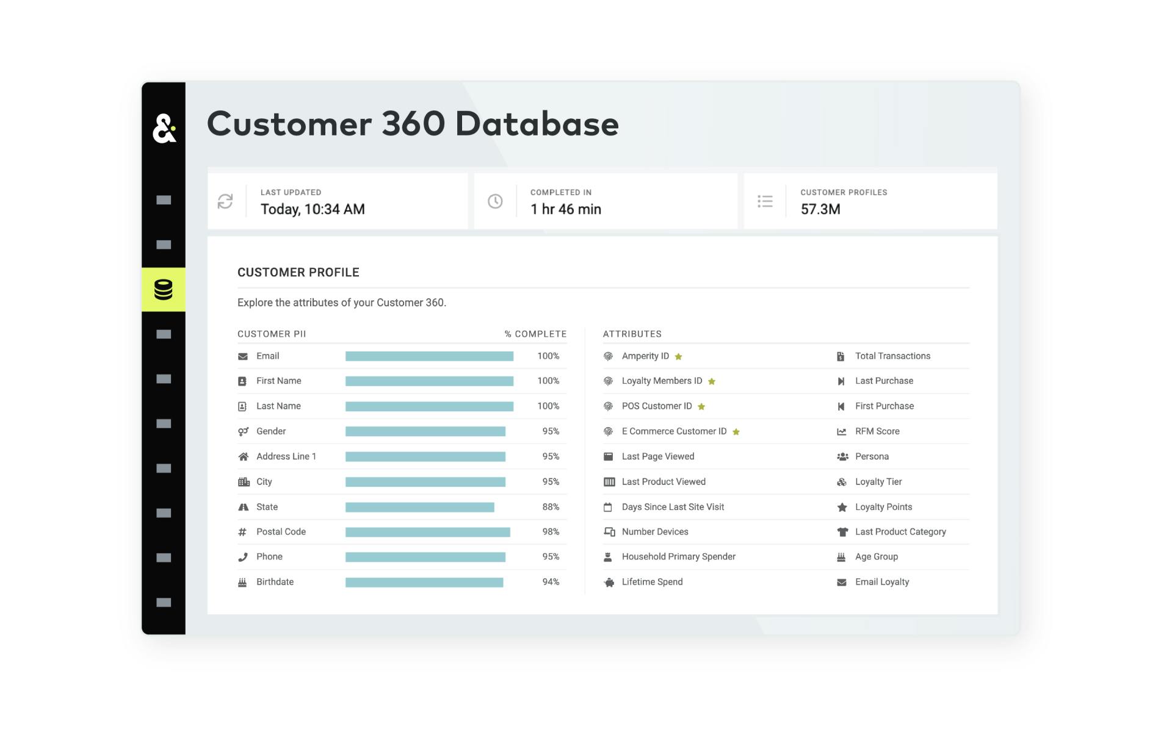Click the star next to Loyalty Members ID
This screenshot has width=1172, height=732.
coord(712,381)
